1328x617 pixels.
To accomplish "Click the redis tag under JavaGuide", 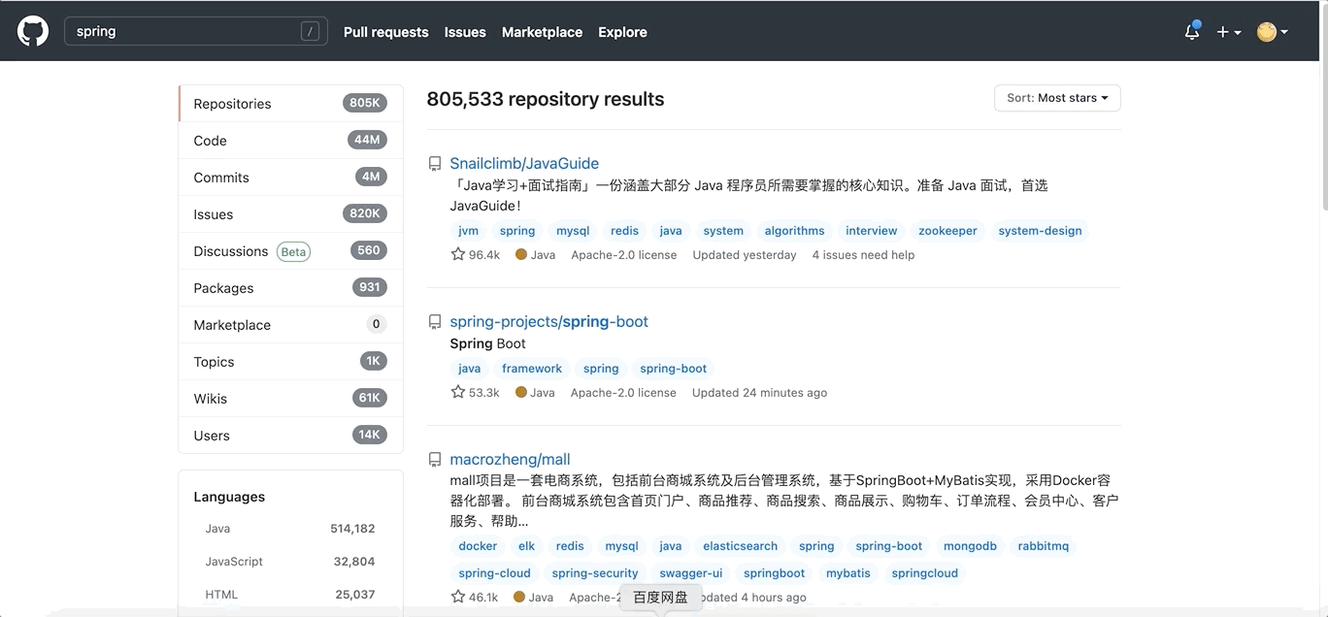I will (x=625, y=231).
